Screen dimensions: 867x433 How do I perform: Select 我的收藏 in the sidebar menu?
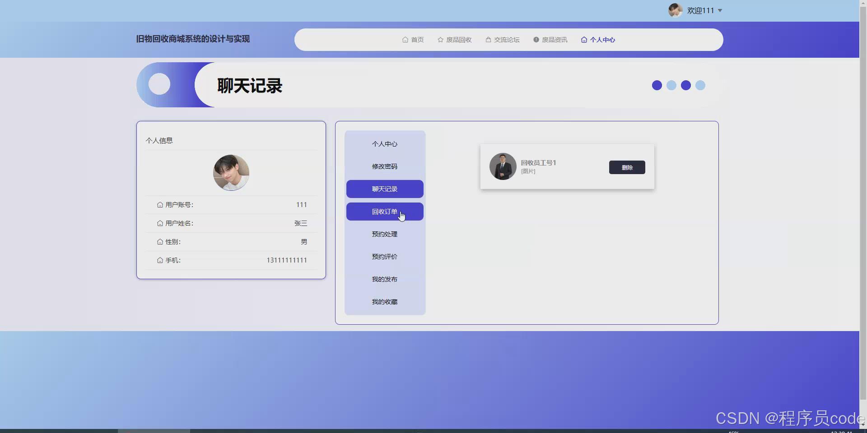tap(385, 302)
